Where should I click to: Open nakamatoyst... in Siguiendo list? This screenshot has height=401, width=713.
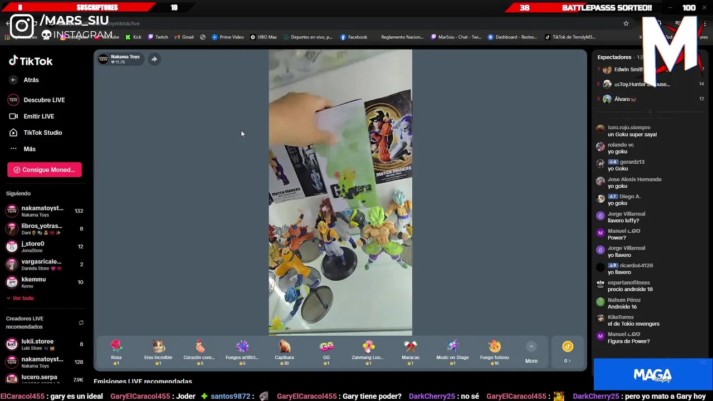[x=45, y=211]
